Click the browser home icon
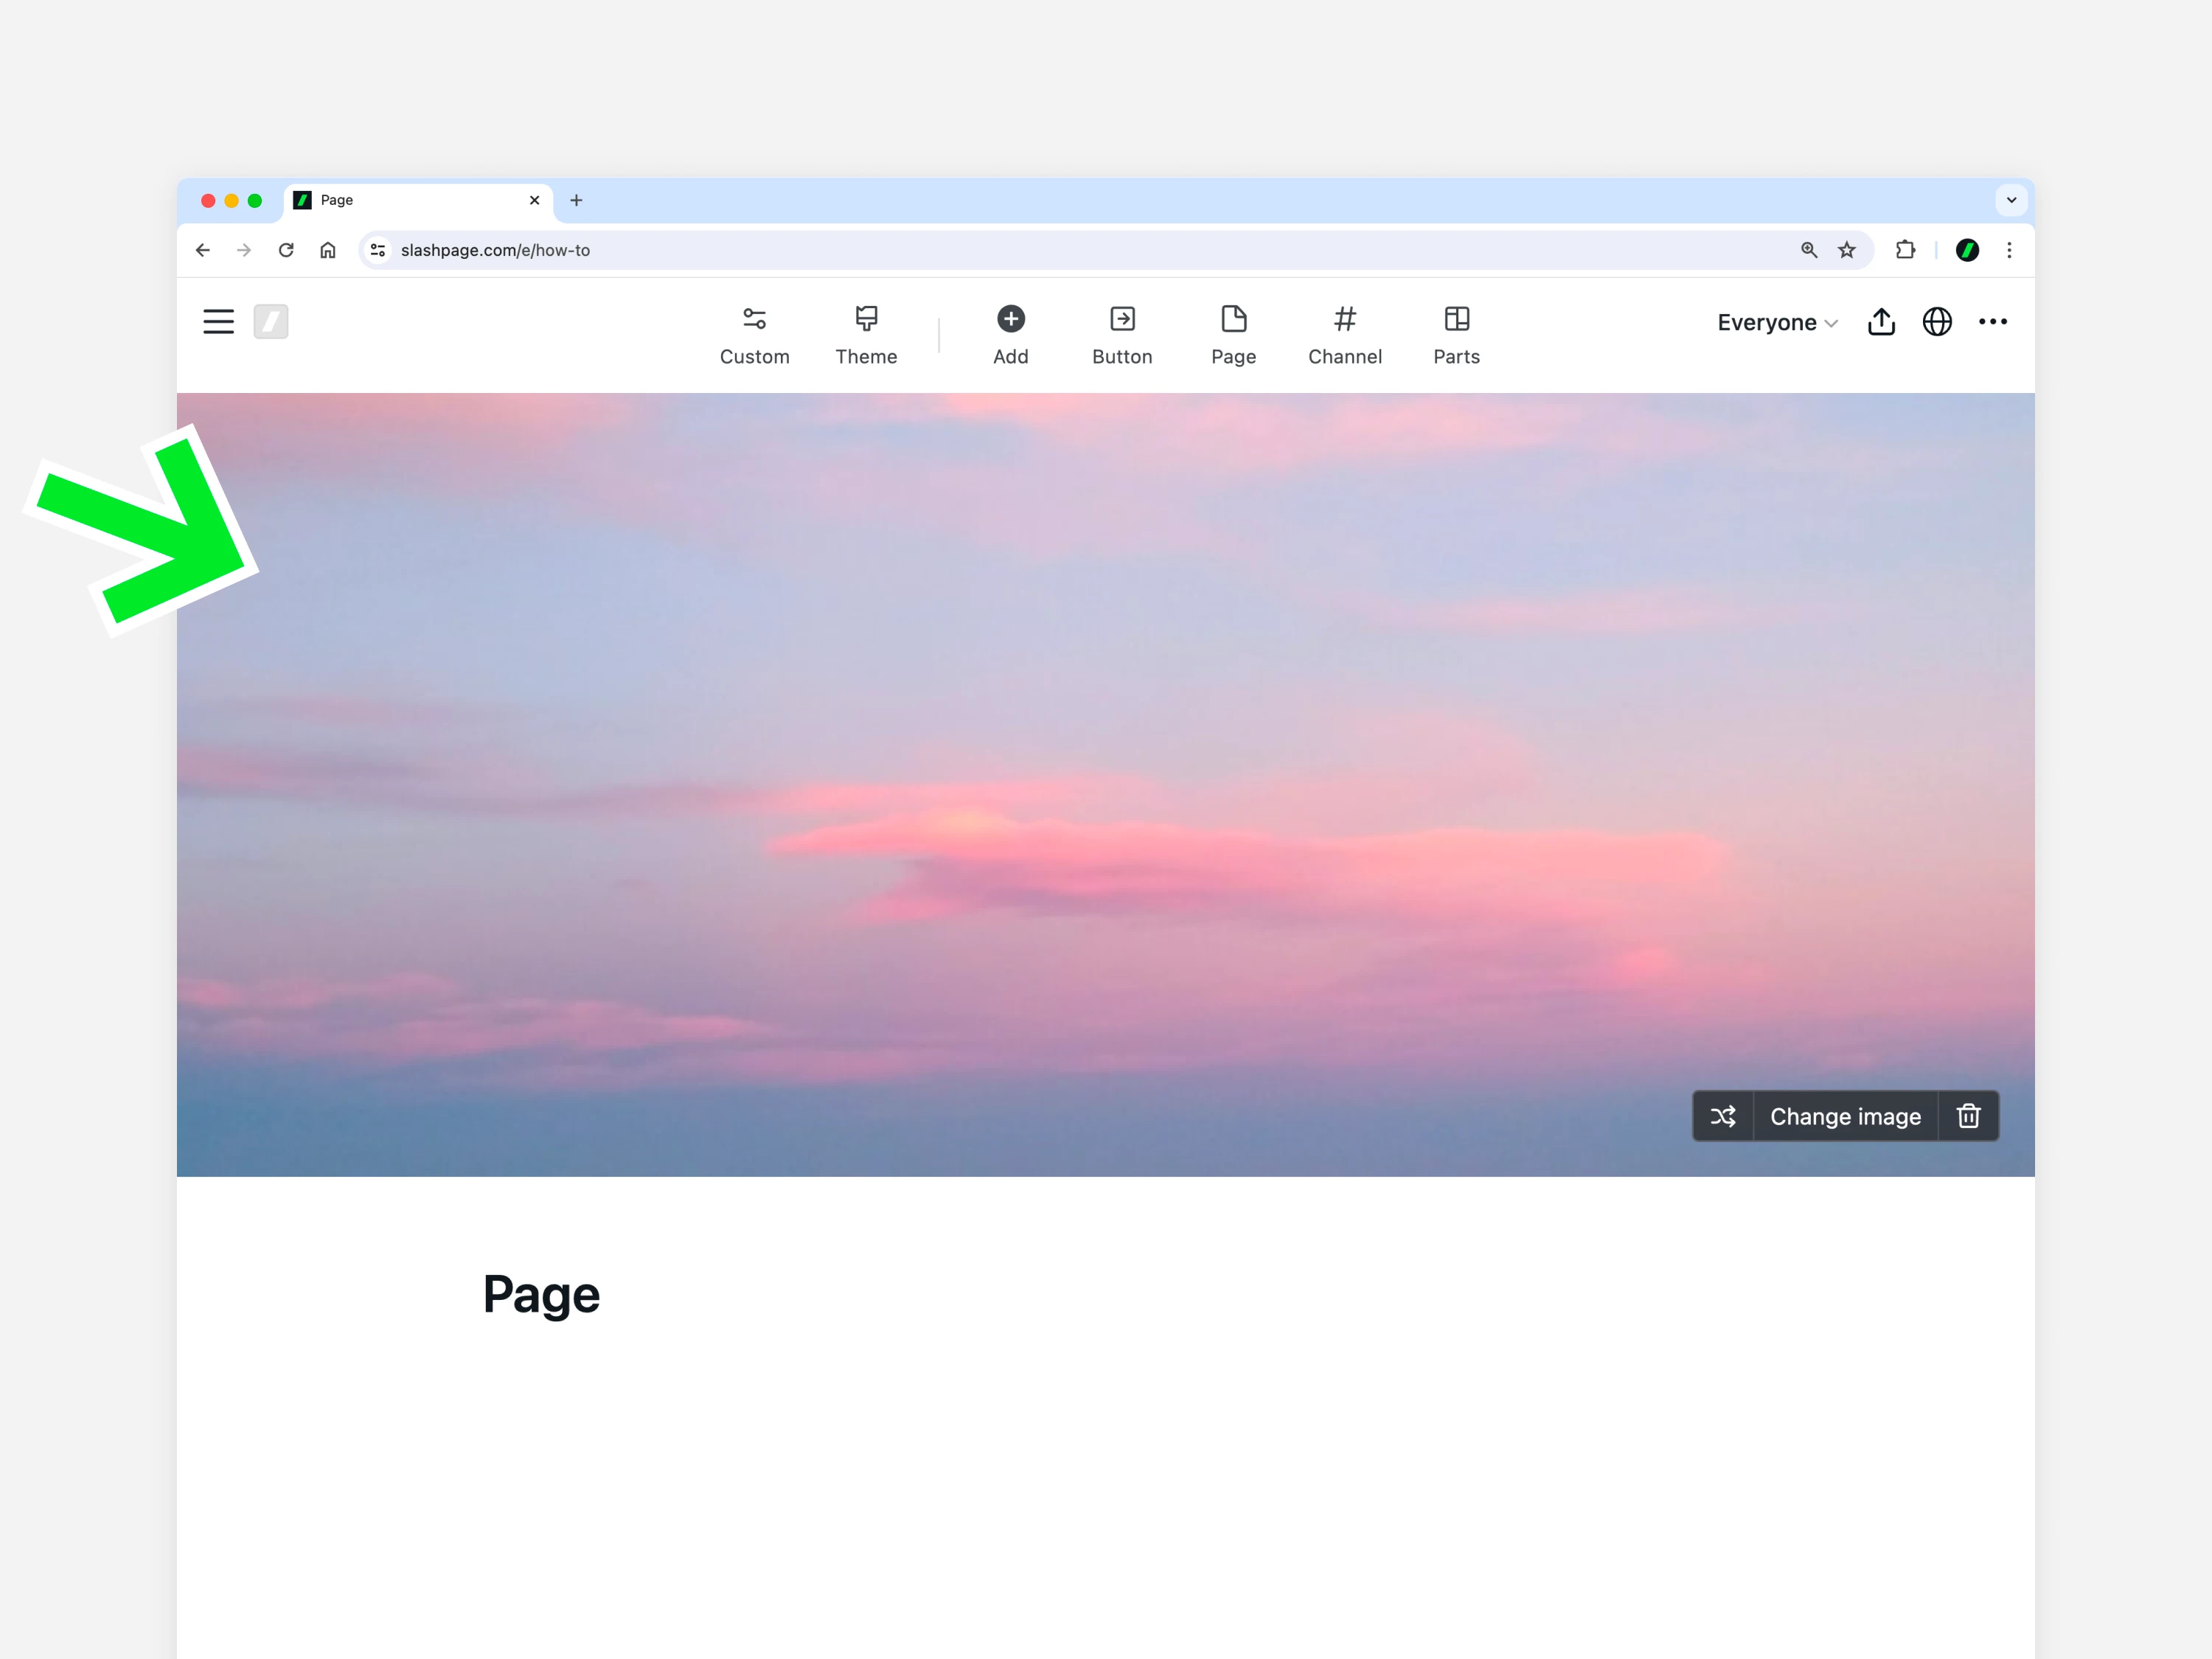Image resolution: width=2212 pixels, height=1659 pixels. coord(328,250)
